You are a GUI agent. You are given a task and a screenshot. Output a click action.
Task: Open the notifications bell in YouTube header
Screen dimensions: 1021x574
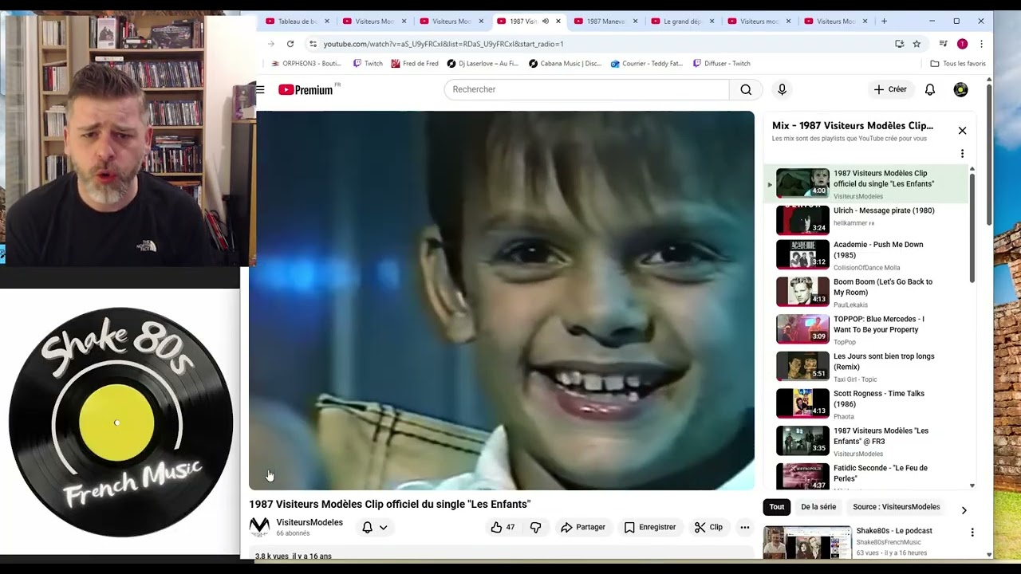pyautogui.click(x=930, y=90)
